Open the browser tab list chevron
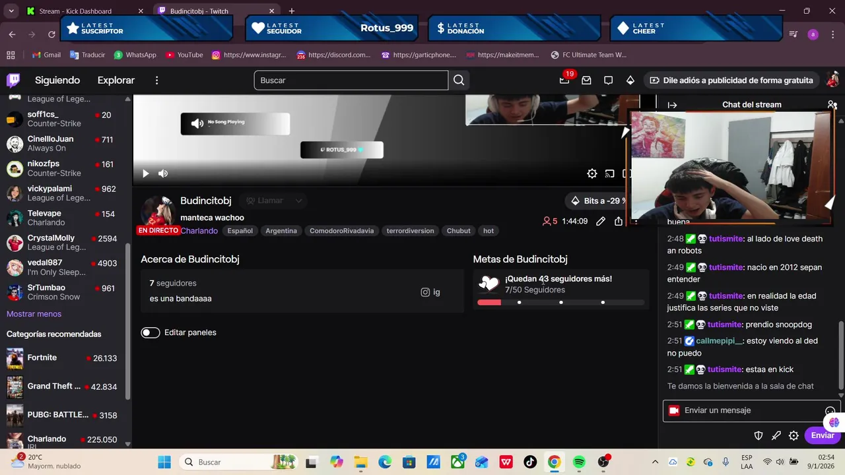This screenshot has height=475, width=845. [11, 11]
